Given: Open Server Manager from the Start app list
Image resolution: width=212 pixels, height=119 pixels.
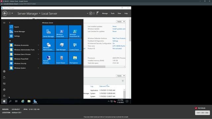Looking at the screenshot, I should 24,31.
